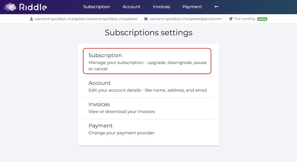Click the Riddle wordmark text
The image size is (297, 162).
coord(33,7)
